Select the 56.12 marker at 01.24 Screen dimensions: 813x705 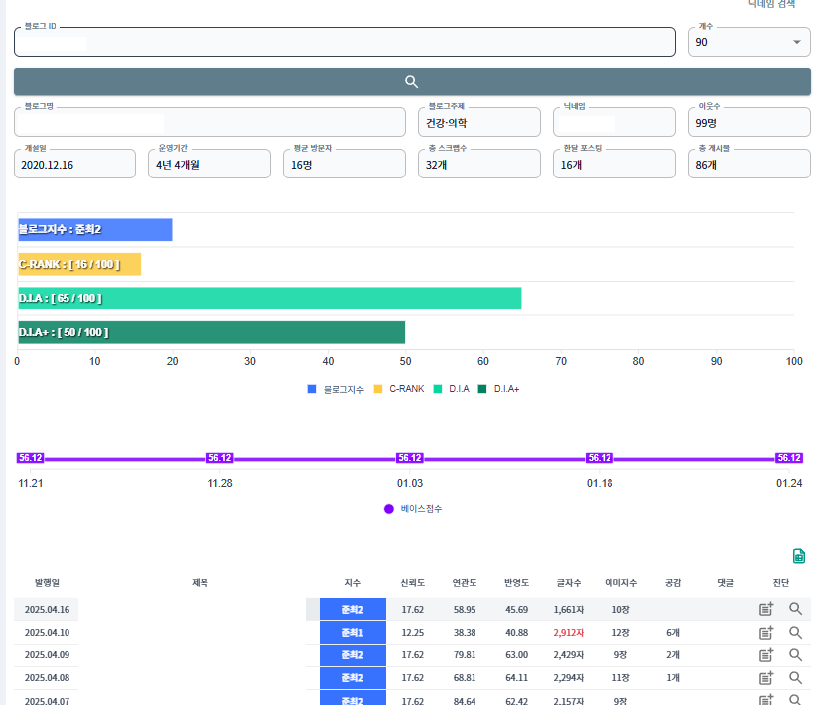[789, 458]
